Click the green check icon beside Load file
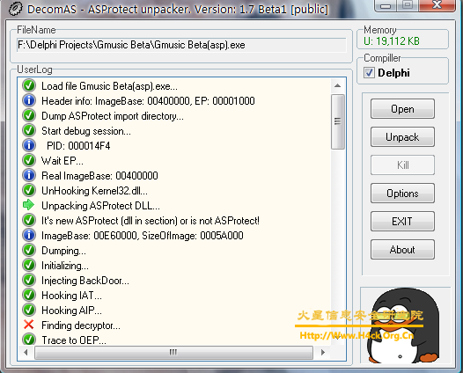The width and height of the screenshot is (463, 373). (x=29, y=85)
